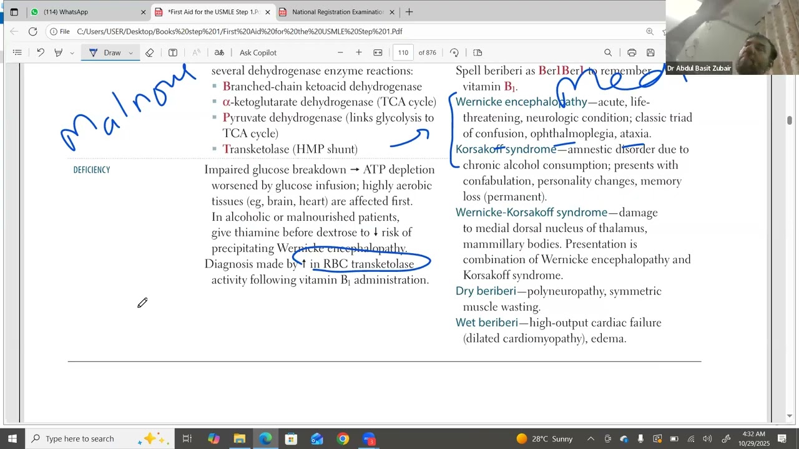799x449 pixels.
Task: Open the network Wi-Fi tray icon
Action: [691, 438]
